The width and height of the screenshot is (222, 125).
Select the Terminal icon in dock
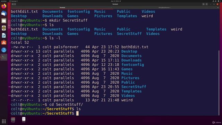4,57
